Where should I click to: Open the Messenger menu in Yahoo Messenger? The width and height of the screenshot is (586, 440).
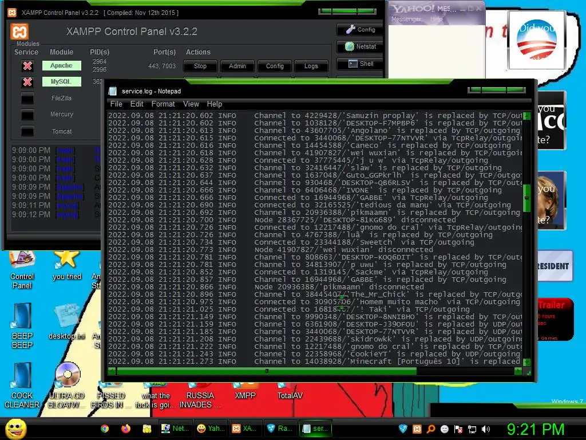click(406, 19)
